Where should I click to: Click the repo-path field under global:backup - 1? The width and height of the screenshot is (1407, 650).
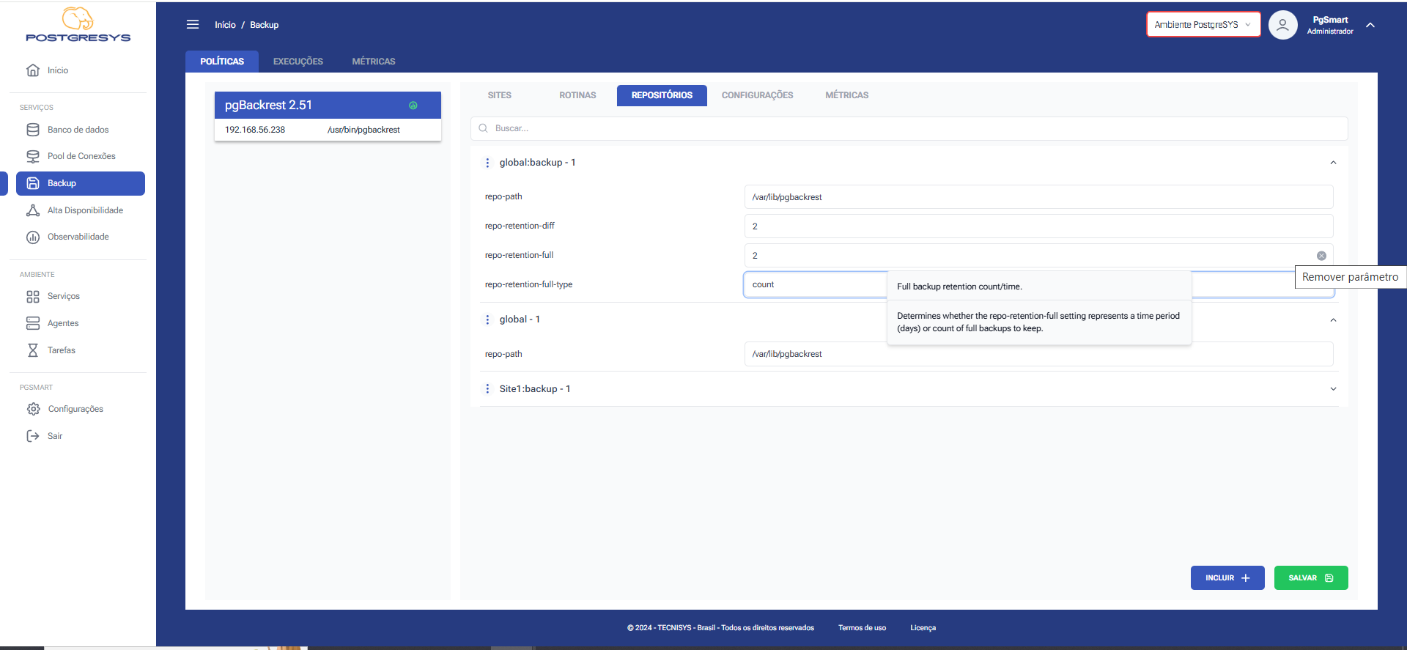tap(1038, 197)
